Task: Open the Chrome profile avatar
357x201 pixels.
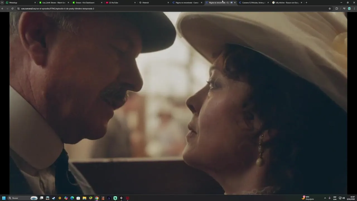Action: (349, 9)
